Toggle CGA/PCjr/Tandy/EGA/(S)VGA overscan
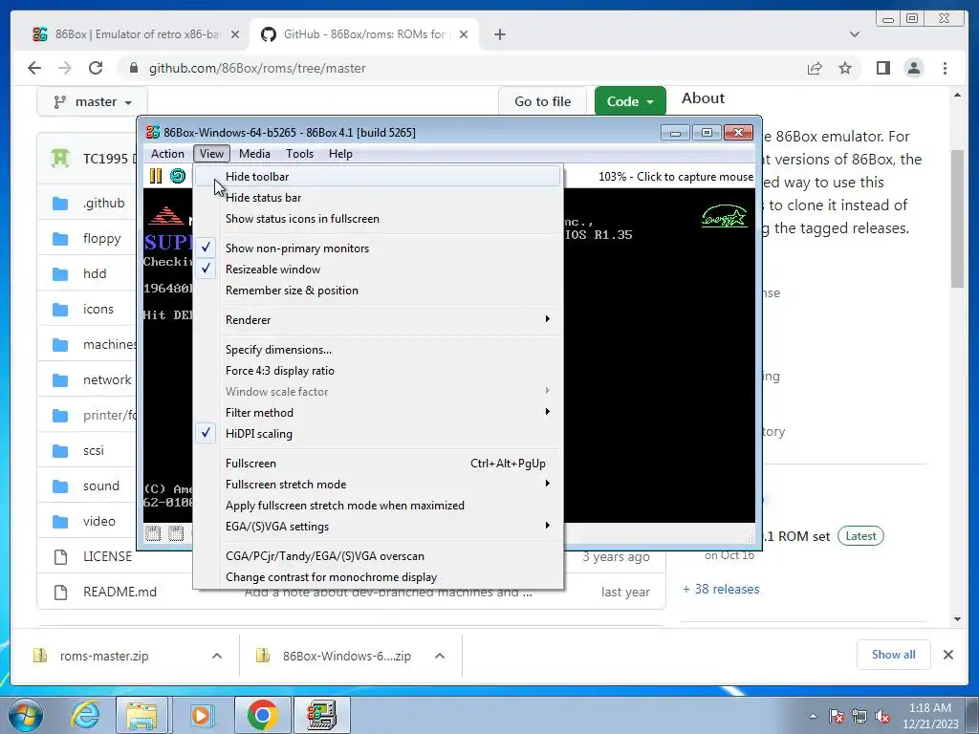The image size is (979, 734). pos(379,555)
